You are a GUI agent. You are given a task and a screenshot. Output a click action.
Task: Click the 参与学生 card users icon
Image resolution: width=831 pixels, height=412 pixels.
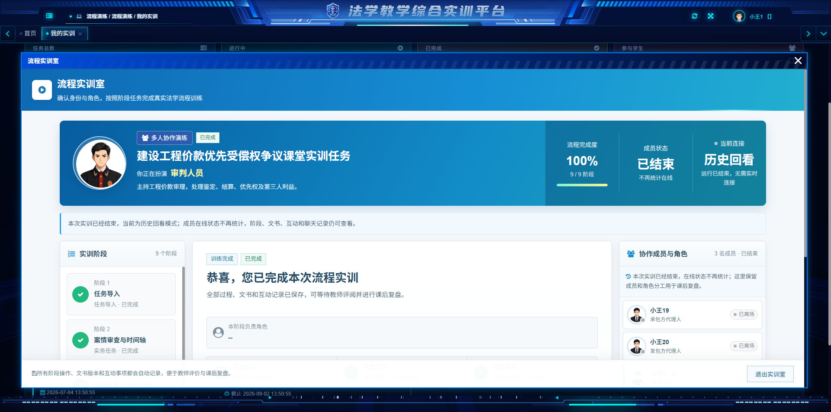[792, 48]
